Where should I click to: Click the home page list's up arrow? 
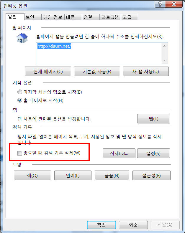point(164,46)
